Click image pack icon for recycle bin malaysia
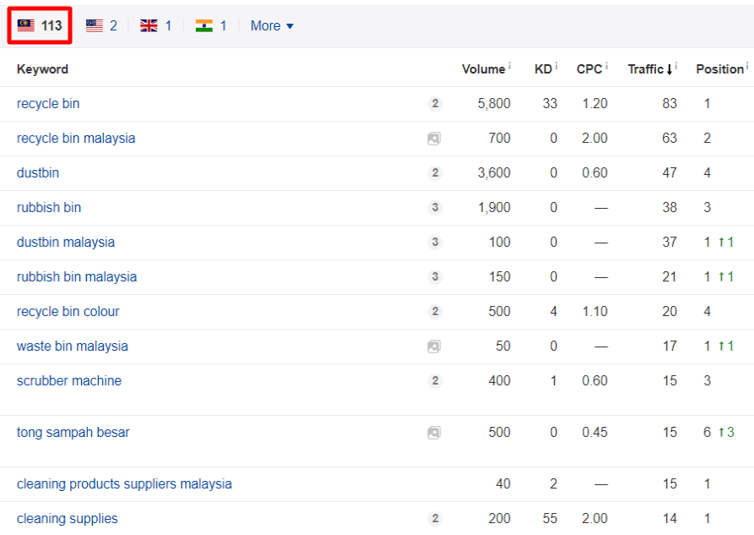 pyautogui.click(x=434, y=139)
